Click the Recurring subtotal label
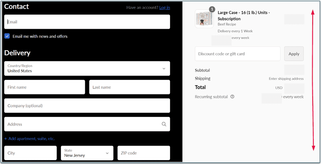 click(211, 97)
